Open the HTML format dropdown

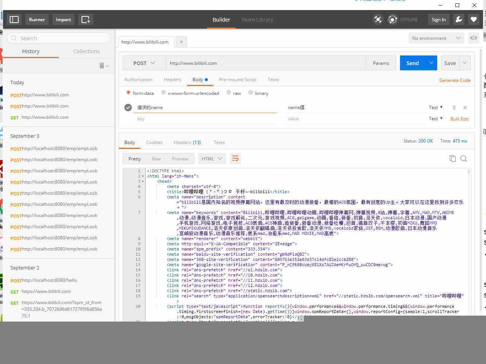(x=212, y=159)
